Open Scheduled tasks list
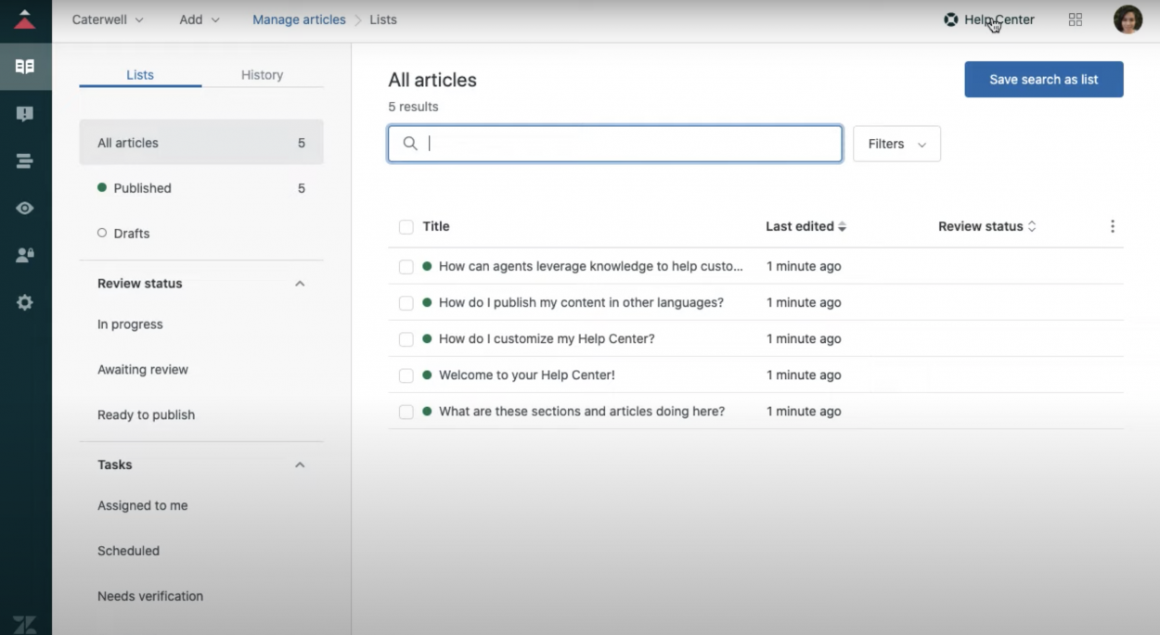This screenshot has height=635, width=1160. [128, 552]
